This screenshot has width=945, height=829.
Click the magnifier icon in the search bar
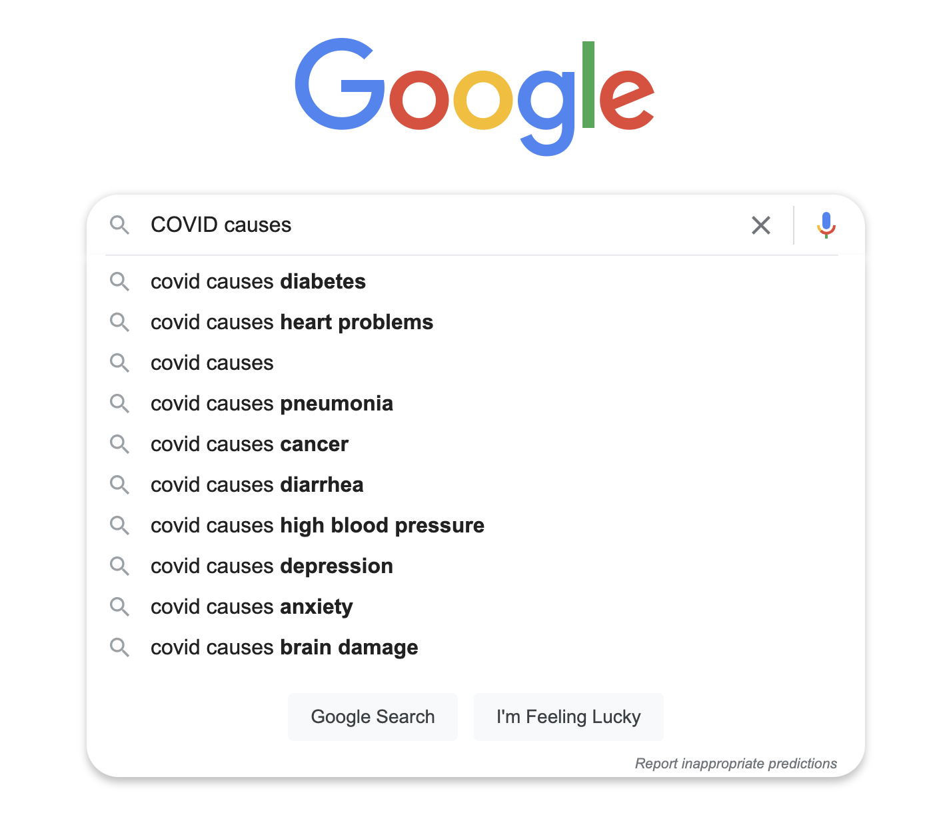pos(119,225)
